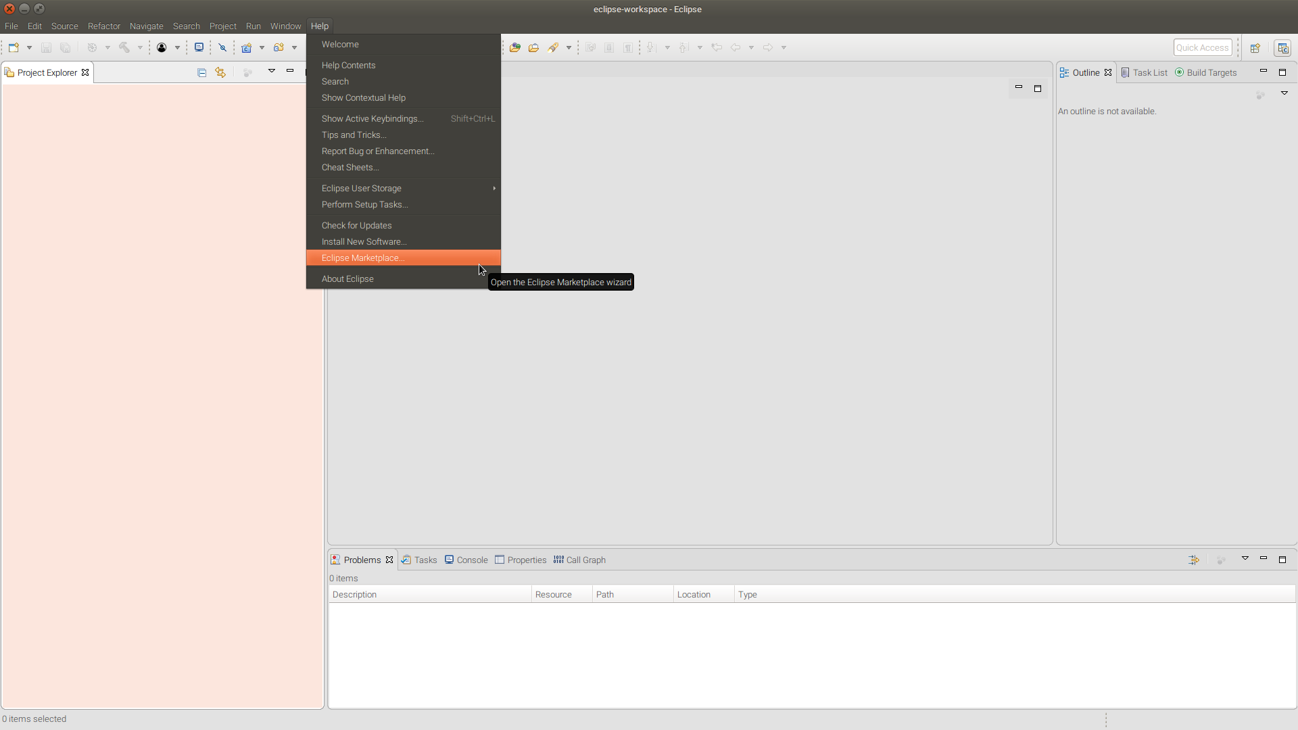Image resolution: width=1298 pixels, height=730 pixels.
Task: Sort by the Description column header
Action: 430,594
